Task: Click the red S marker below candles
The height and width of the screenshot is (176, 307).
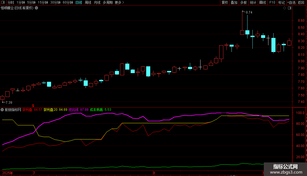Action: tap(33, 106)
